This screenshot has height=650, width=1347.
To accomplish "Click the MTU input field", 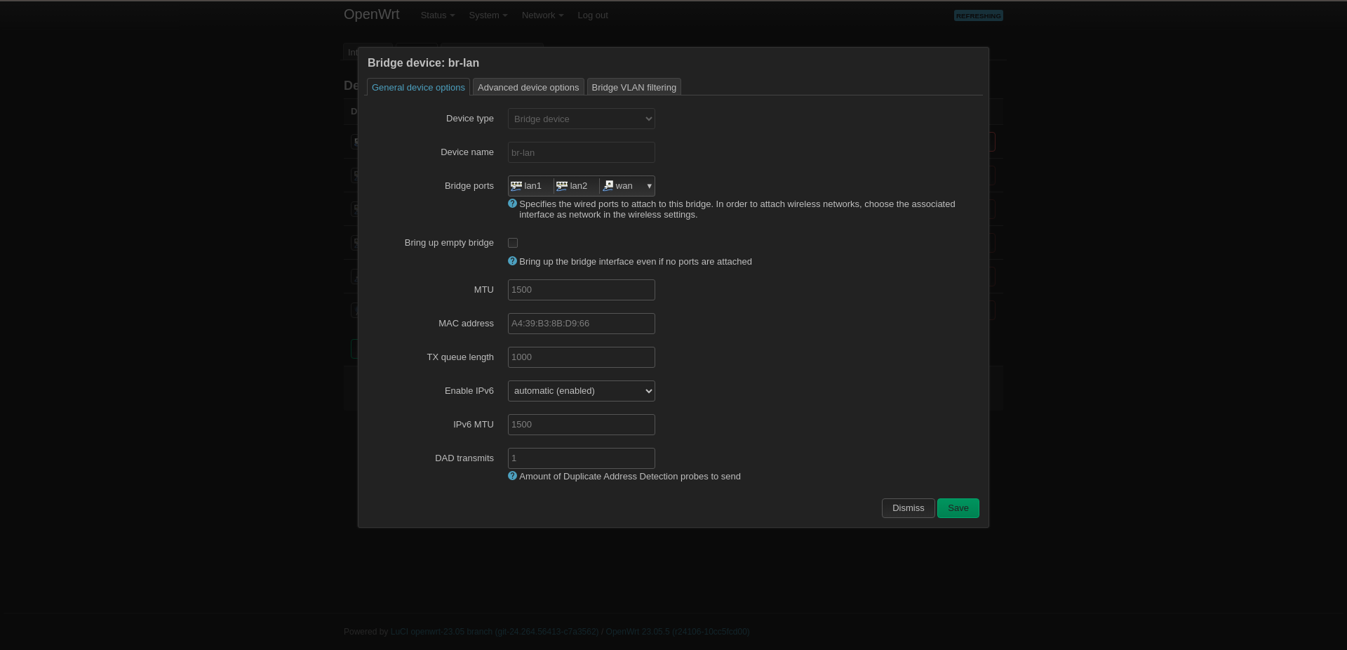I will (582, 290).
